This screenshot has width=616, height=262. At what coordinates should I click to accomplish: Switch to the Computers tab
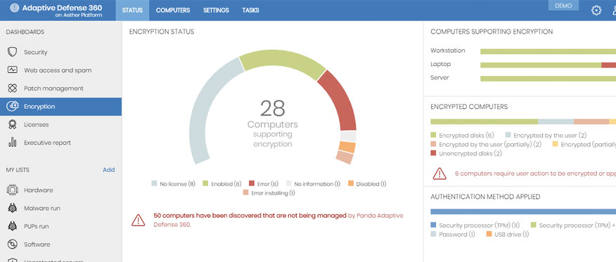pos(173,11)
